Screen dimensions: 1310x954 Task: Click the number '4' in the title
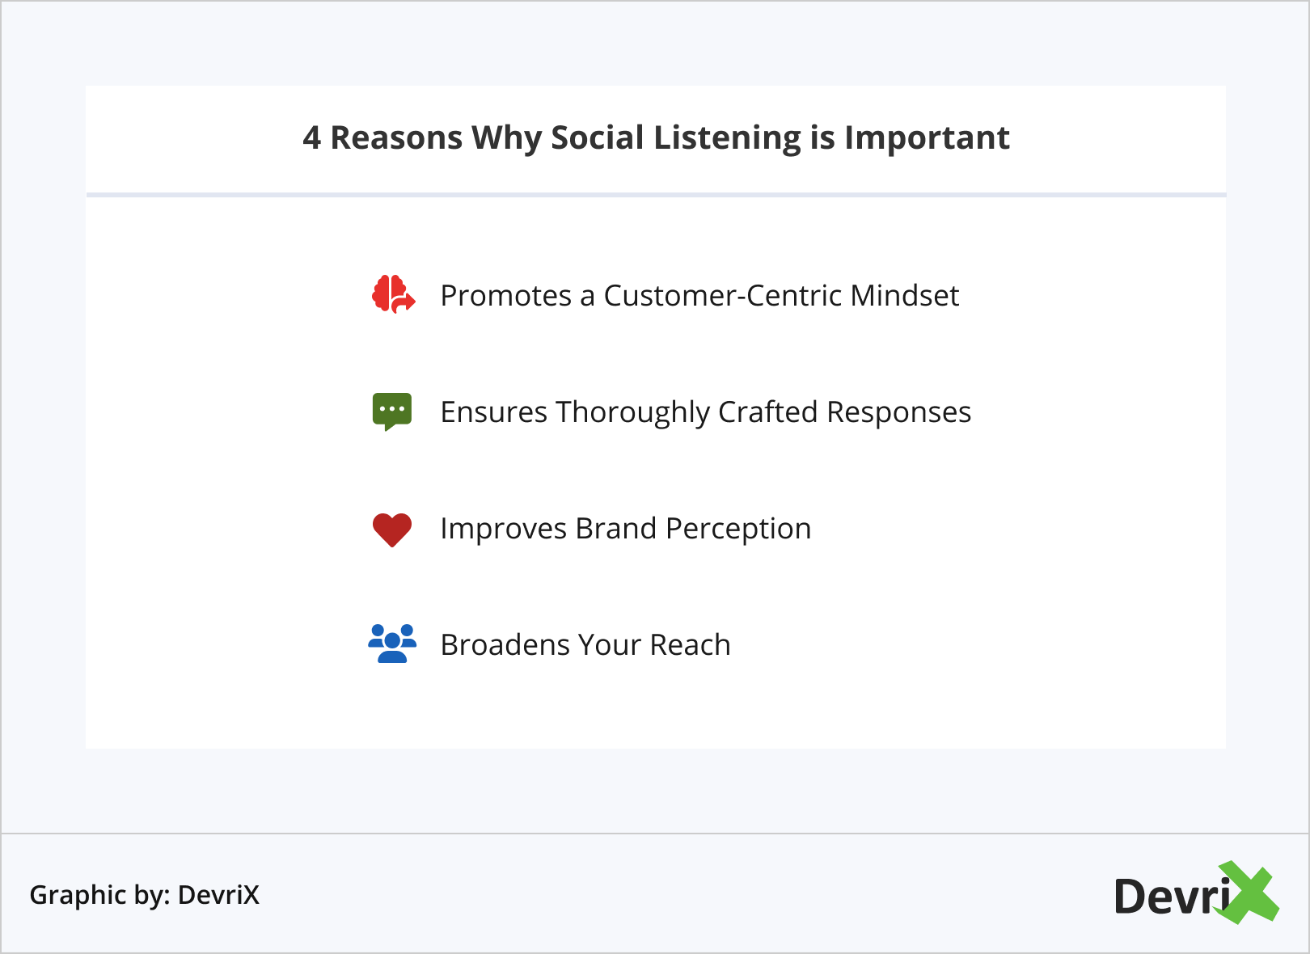tap(311, 138)
